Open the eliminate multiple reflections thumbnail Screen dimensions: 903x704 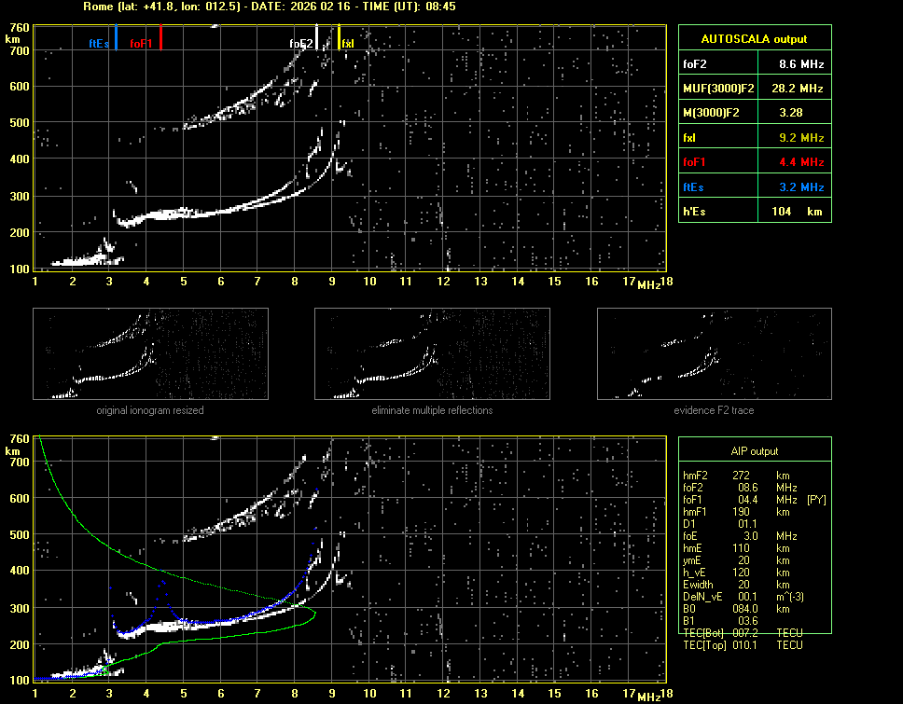point(432,354)
